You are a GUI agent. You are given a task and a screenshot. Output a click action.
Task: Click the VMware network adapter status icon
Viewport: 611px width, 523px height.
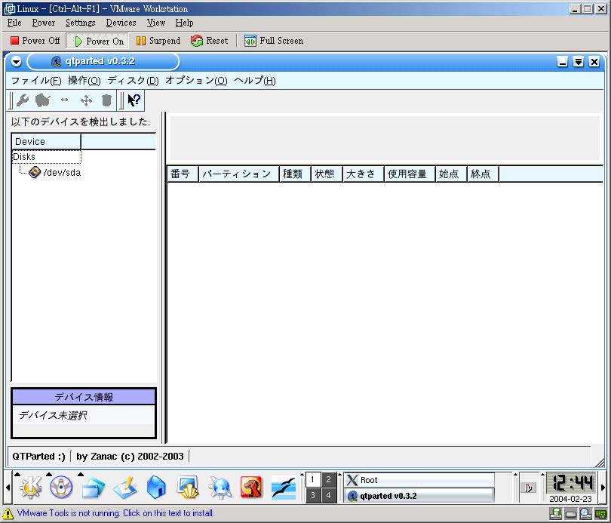tap(600, 515)
